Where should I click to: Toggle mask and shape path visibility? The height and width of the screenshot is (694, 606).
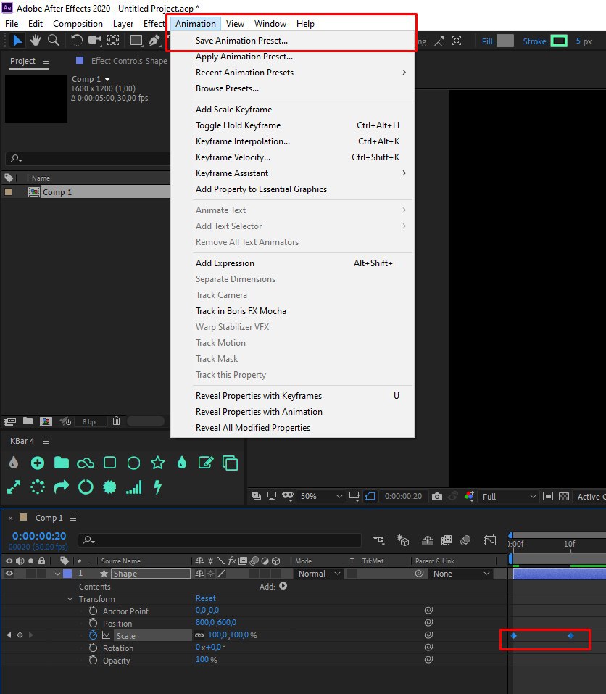pyautogui.click(x=370, y=497)
